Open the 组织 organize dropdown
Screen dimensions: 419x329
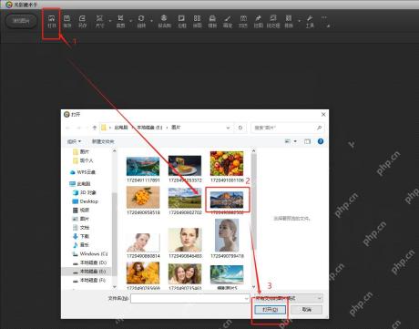[75, 141]
